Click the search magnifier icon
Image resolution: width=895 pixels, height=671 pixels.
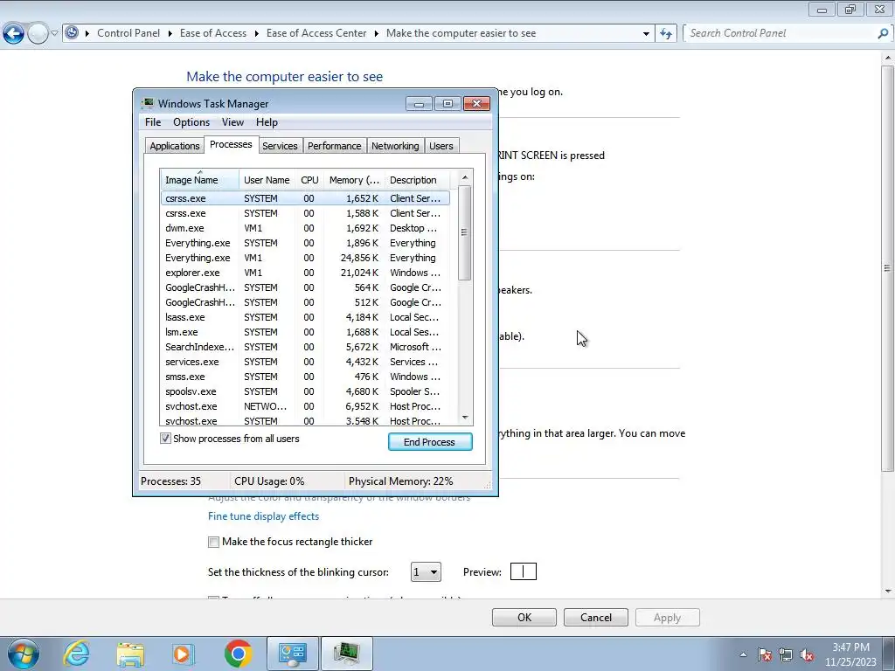click(883, 34)
